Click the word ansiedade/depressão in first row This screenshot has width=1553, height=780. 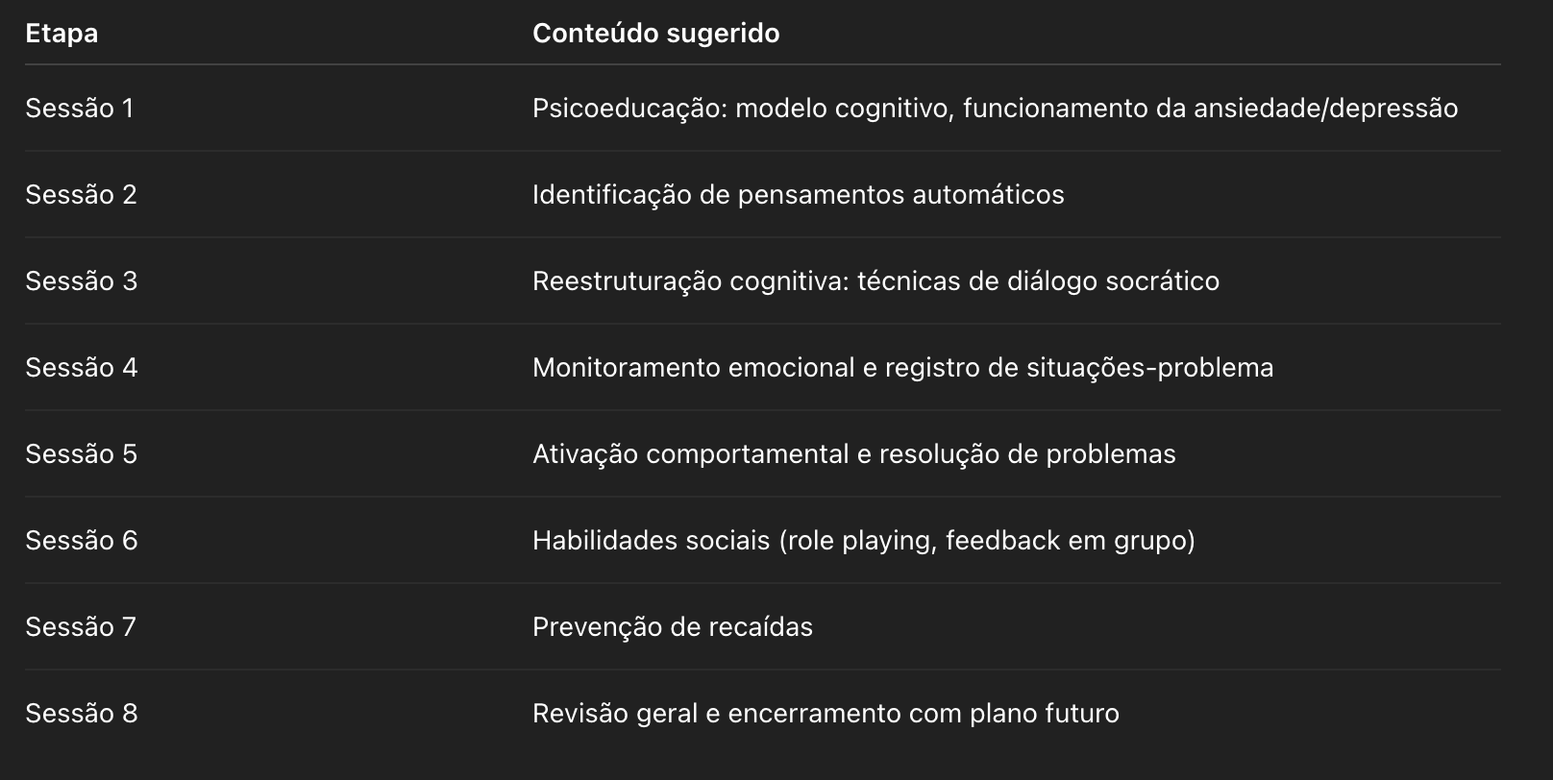tap(1326, 109)
